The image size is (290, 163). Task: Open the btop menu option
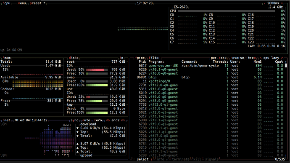pos(22,3)
